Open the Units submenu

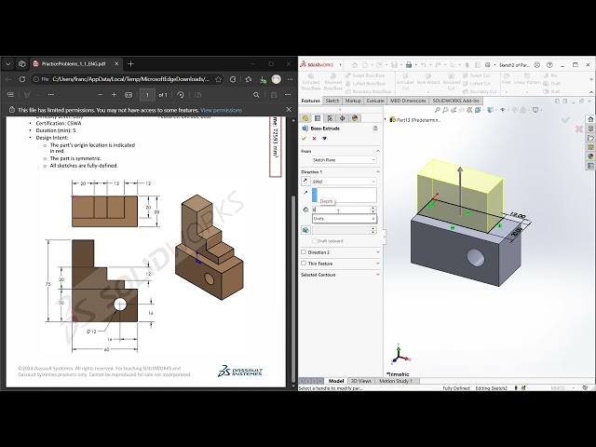coord(345,219)
